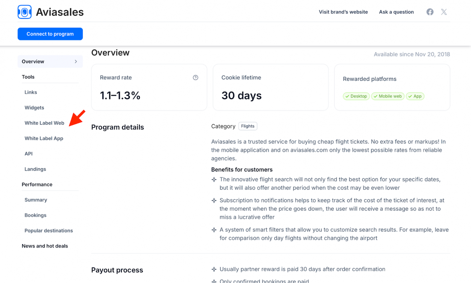
Task: Click the star bullet beside 'innovative flight search'
Action: pos(214,180)
